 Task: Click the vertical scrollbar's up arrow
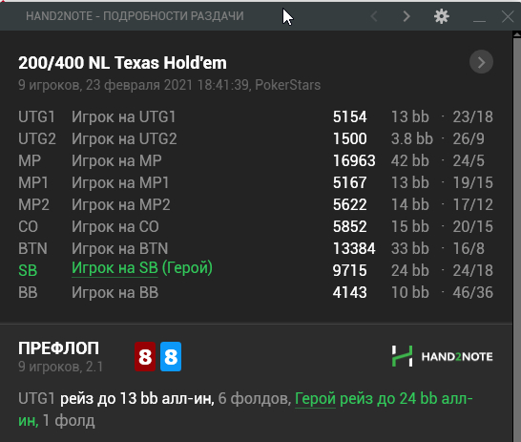coord(517,34)
